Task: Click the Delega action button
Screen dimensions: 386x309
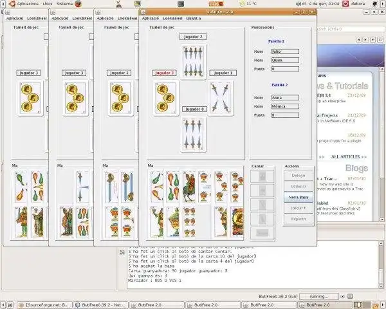Action: point(299,175)
